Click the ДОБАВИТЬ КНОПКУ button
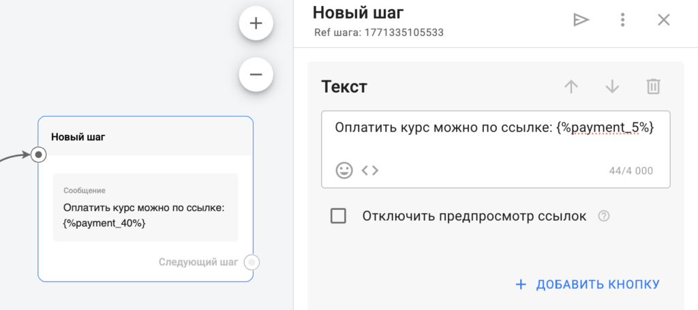698x310 pixels. (588, 284)
